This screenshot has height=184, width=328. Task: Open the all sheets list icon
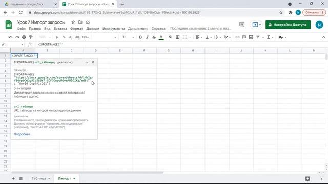pyautogui.click(x=21, y=178)
